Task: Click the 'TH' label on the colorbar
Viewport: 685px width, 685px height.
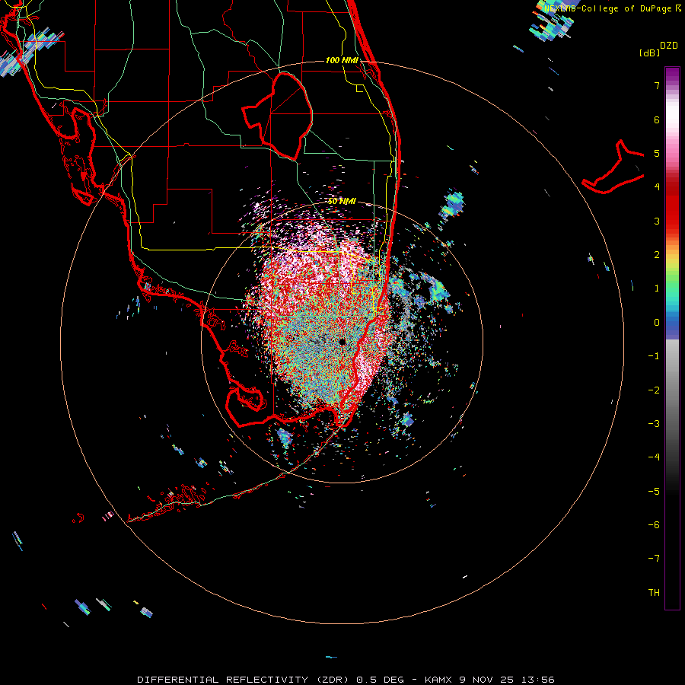Action: (654, 593)
